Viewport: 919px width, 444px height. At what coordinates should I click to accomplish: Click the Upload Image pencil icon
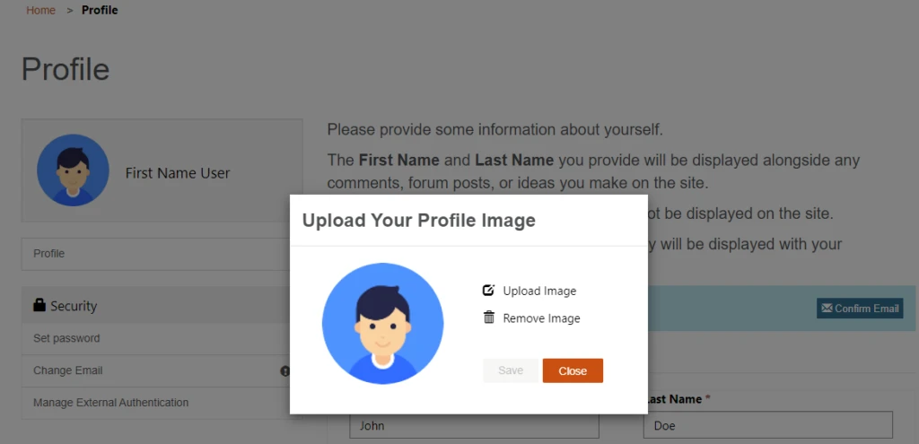(x=489, y=291)
